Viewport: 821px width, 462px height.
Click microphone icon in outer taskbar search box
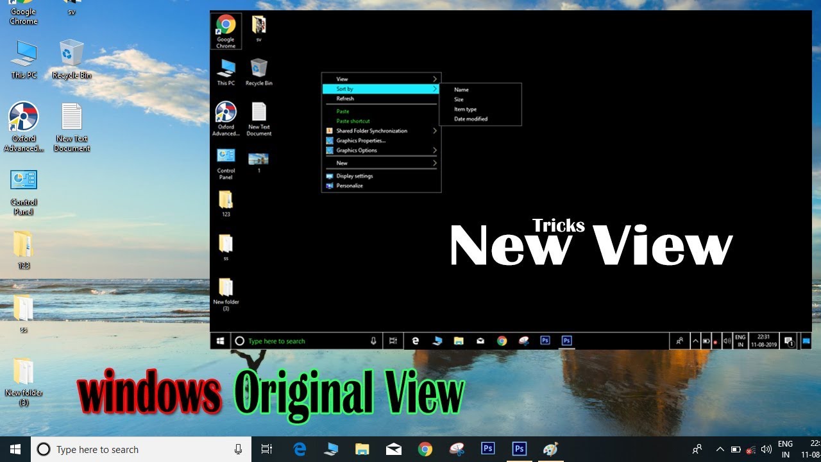click(239, 450)
